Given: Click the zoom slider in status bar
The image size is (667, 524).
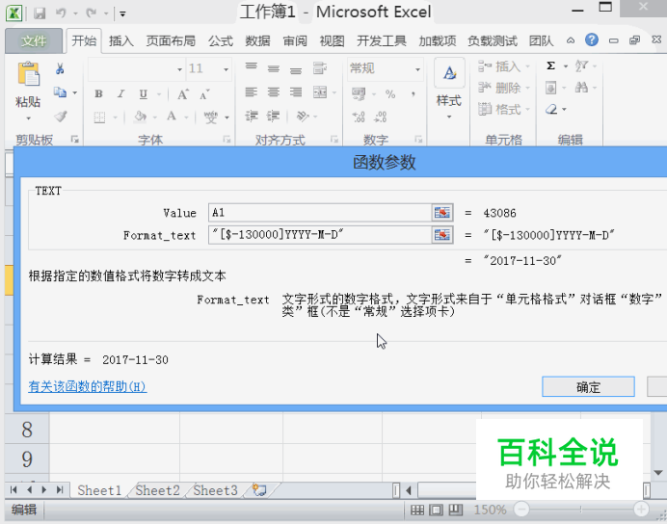Looking at the screenshot, I should [581, 510].
